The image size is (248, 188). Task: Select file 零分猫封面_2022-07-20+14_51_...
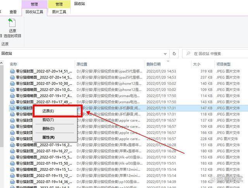(x=44, y=71)
